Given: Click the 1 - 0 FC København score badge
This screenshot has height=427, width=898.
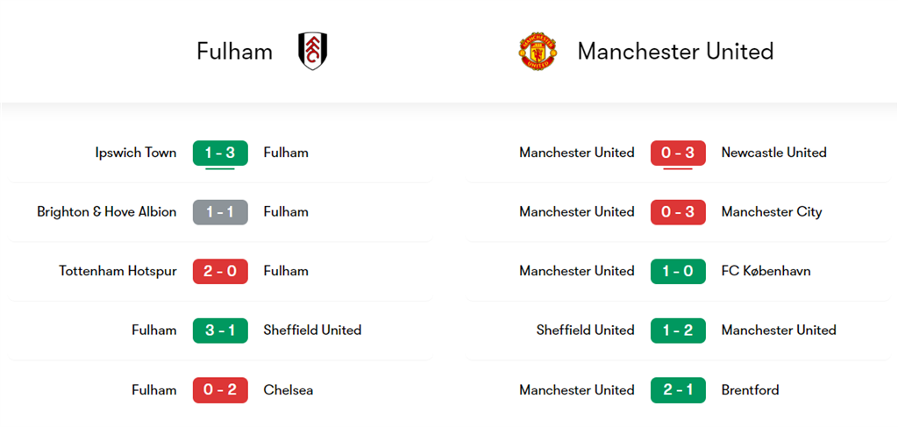Looking at the screenshot, I should 678,271.
